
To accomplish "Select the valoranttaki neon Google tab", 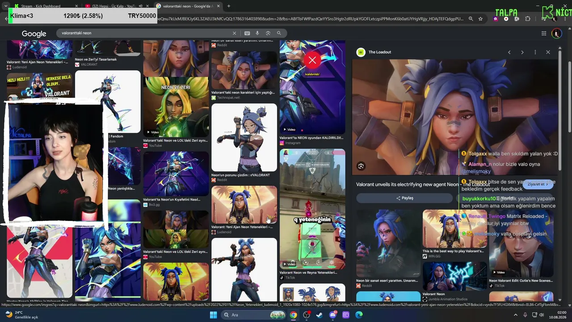I will point(188,6).
